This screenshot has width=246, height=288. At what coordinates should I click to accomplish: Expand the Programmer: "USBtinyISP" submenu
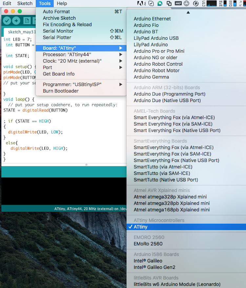[81, 85]
